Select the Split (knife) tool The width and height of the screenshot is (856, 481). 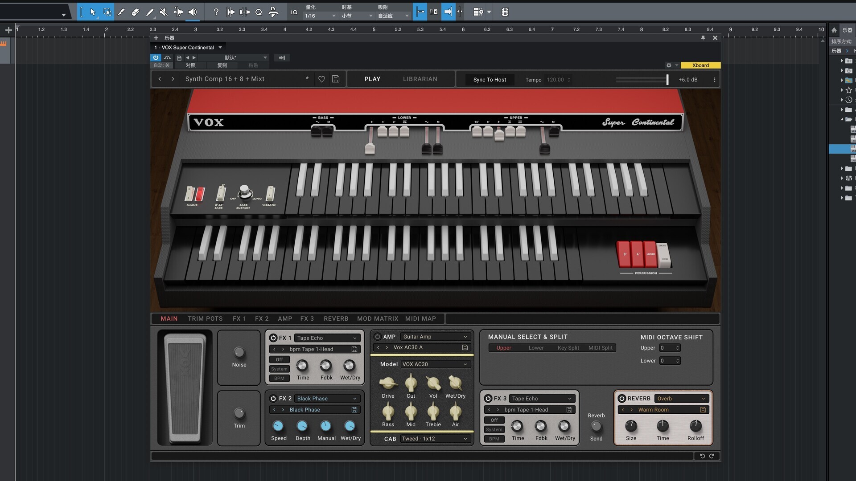click(121, 12)
